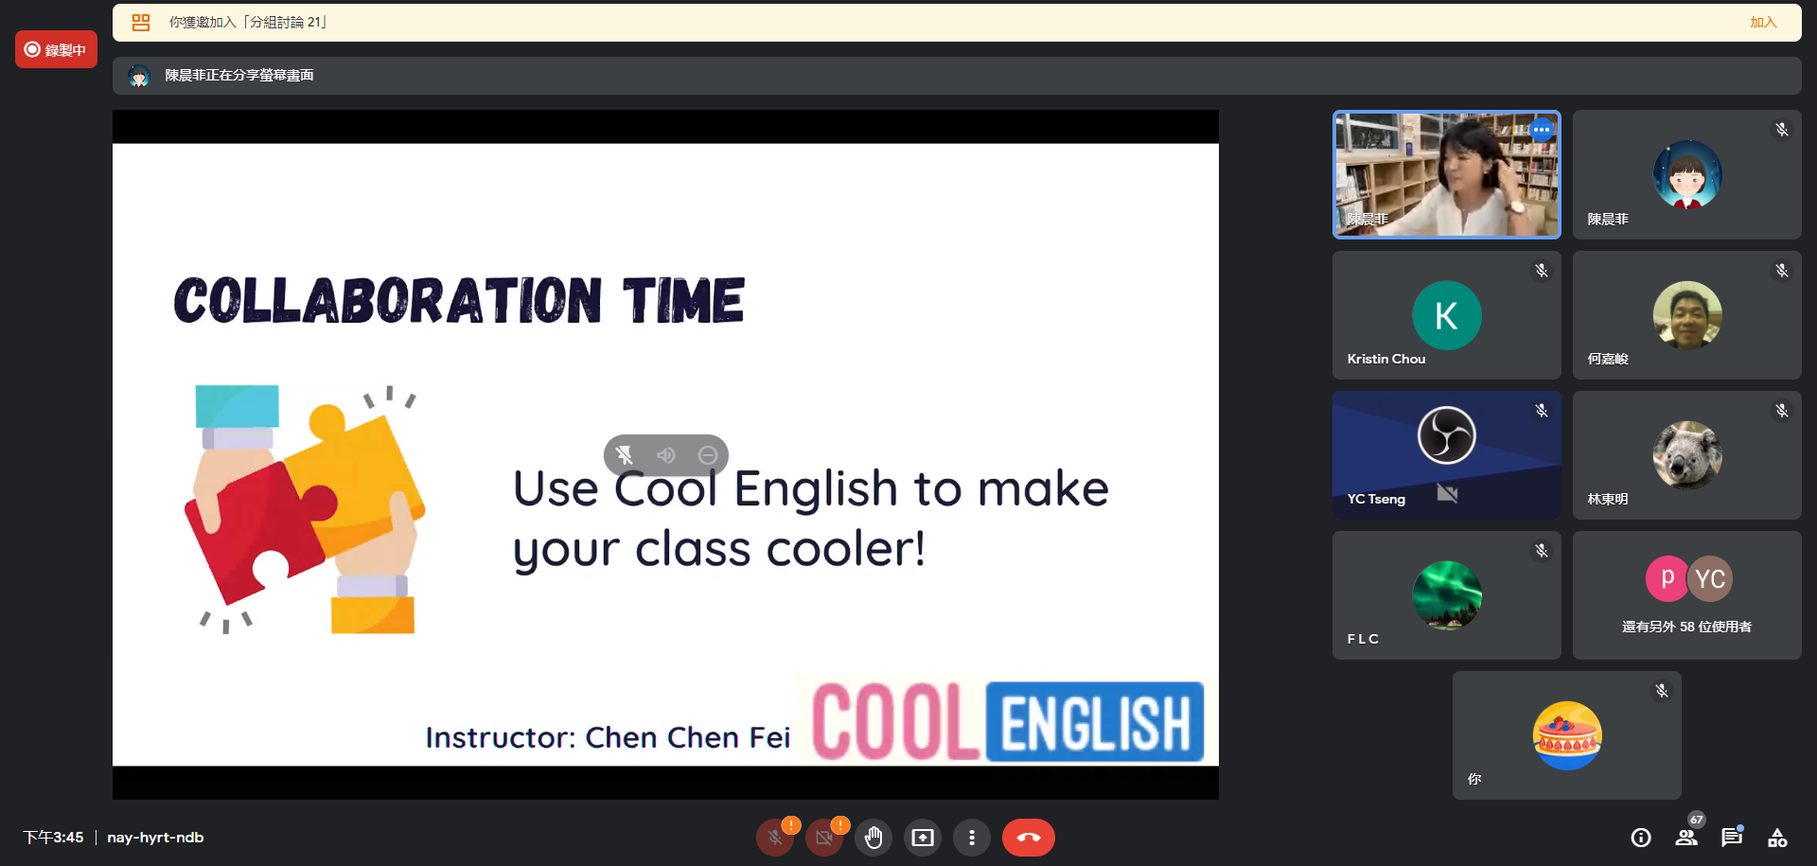
Task: Click the shared Collaboration Time slide
Action: [x=665, y=454]
